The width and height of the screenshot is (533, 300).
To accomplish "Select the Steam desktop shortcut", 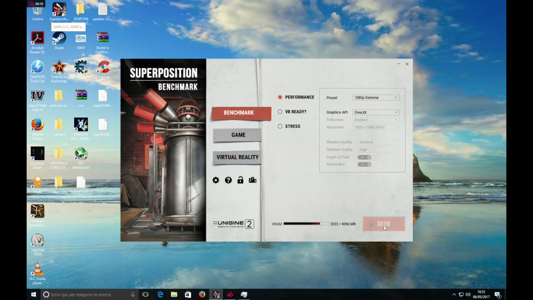I will 59,41.
